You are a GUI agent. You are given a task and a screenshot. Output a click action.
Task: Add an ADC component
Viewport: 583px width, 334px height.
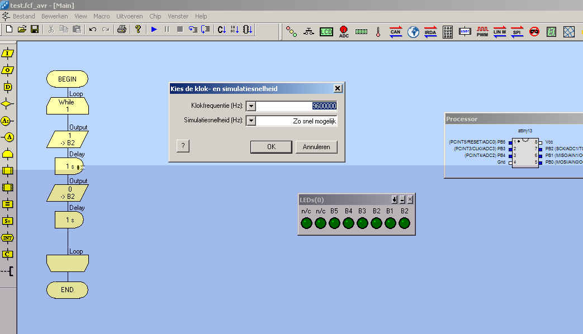pyautogui.click(x=344, y=32)
